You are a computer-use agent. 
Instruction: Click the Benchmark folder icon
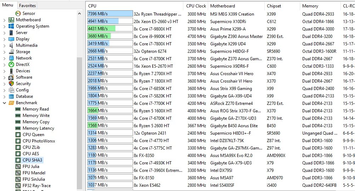[x=11, y=103]
